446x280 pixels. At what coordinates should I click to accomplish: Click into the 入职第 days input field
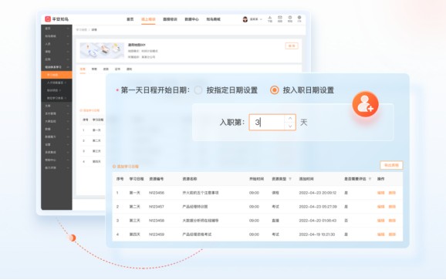click(267, 122)
